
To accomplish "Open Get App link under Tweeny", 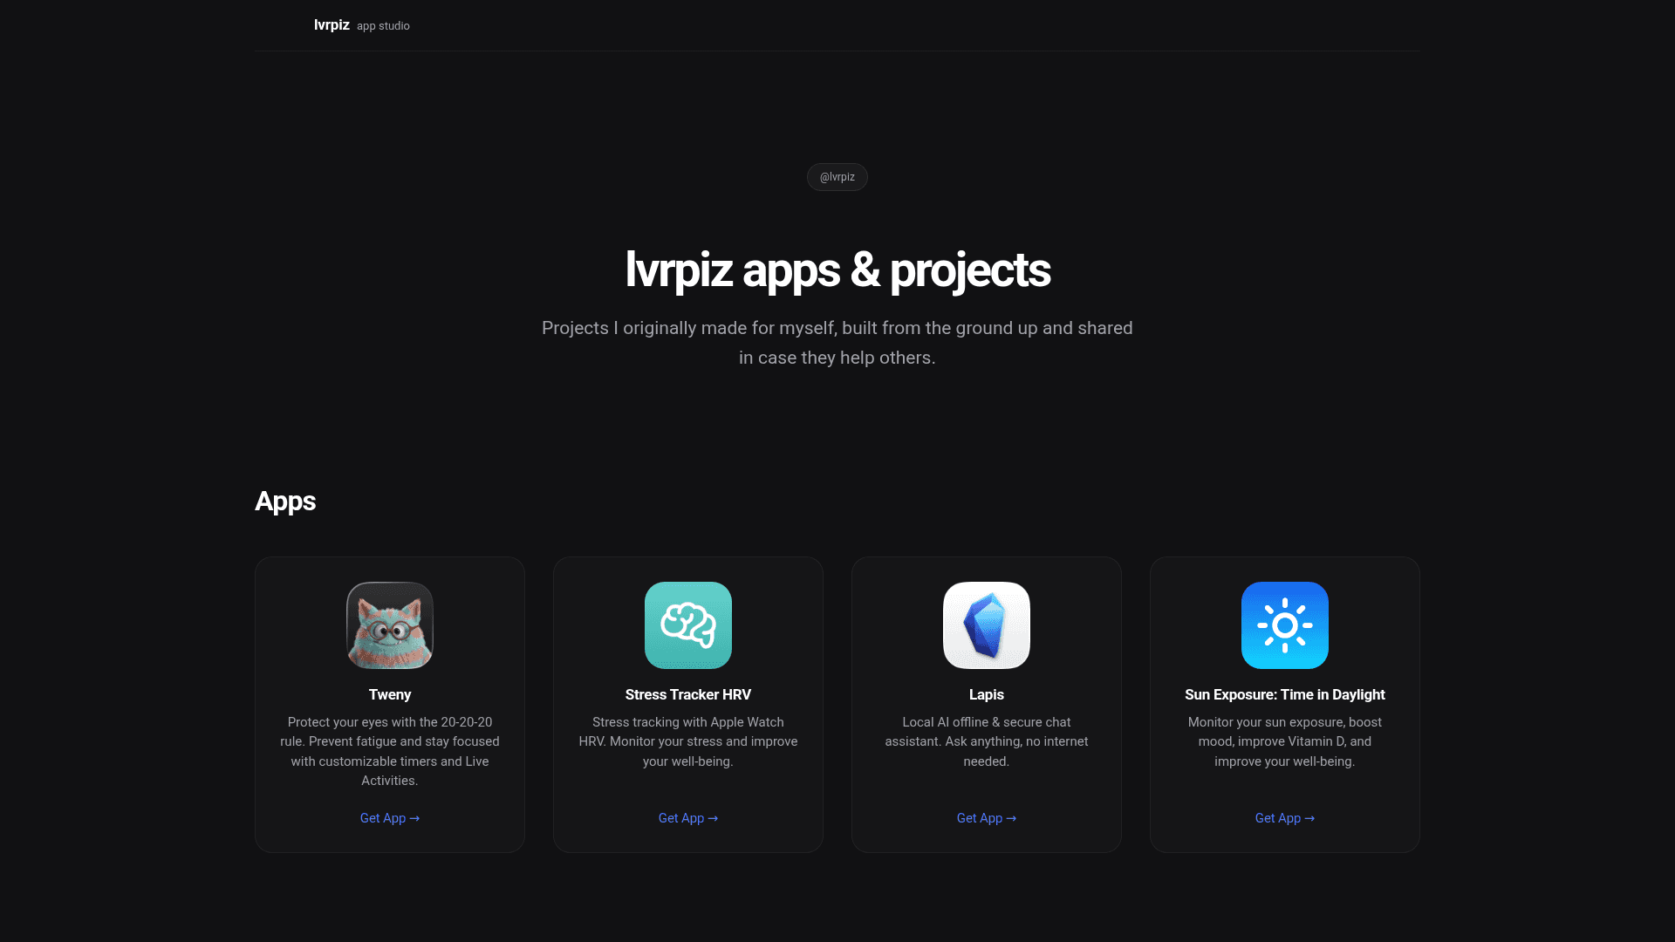I will [390, 818].
